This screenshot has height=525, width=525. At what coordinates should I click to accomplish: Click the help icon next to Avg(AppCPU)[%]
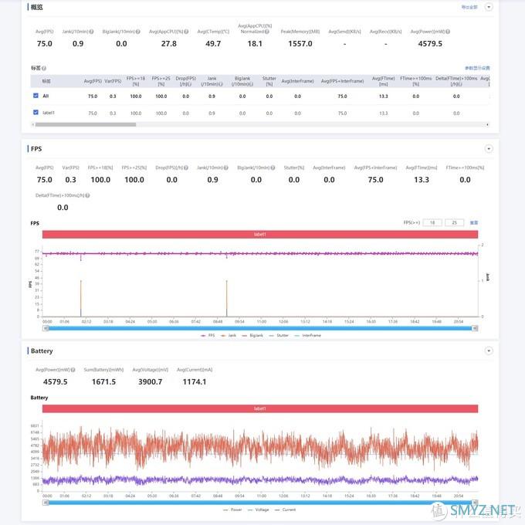point(186,32)
